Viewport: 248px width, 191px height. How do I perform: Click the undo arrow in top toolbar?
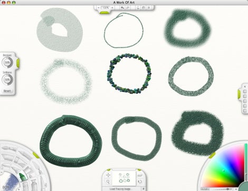122,8
